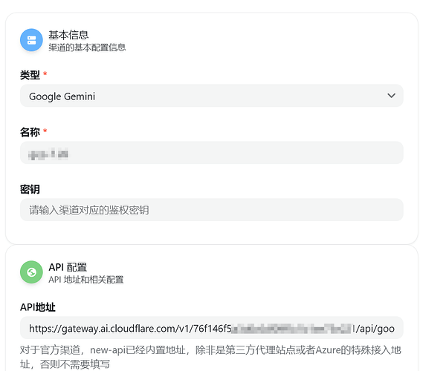Screen dimensions: 423x371
Task: Focus the 名称 name input field
Action: 211,153
